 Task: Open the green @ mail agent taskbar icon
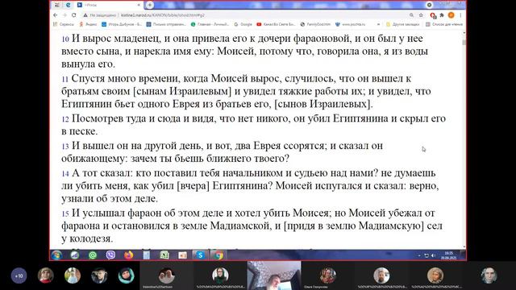pos(93,255)
